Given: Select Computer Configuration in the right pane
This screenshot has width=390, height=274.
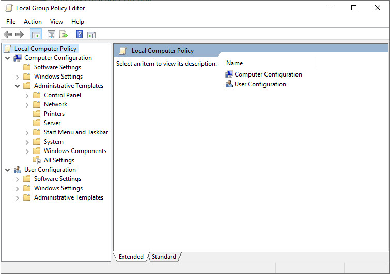Looking at the screenshot, I should [268, 74].
